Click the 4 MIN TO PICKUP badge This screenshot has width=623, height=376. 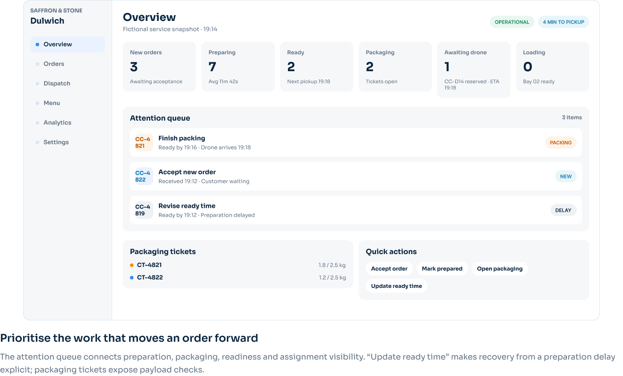click(x=563, y=22)
